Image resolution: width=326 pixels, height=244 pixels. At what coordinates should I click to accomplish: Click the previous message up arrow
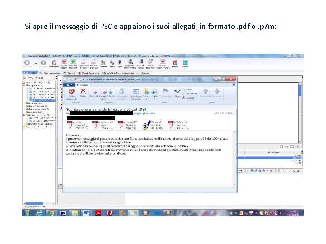pos(206,91)
